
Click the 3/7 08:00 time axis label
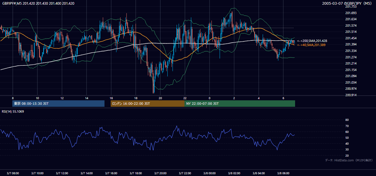[x=13, y=173]
